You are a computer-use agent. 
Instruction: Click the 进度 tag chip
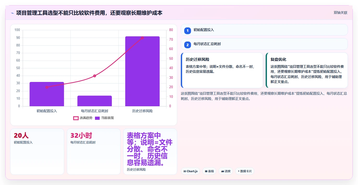pos(226,171)
